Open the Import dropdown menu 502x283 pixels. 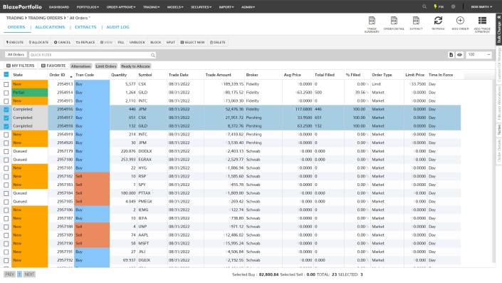226,6
